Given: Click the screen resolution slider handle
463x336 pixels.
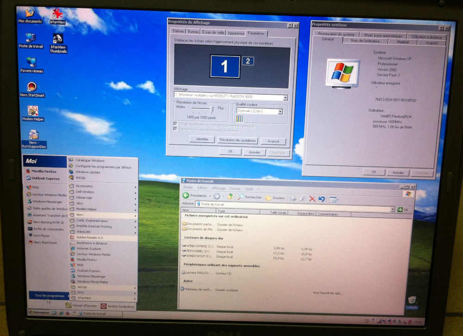Looking at the screenshot, I should [x=212, y=110].
